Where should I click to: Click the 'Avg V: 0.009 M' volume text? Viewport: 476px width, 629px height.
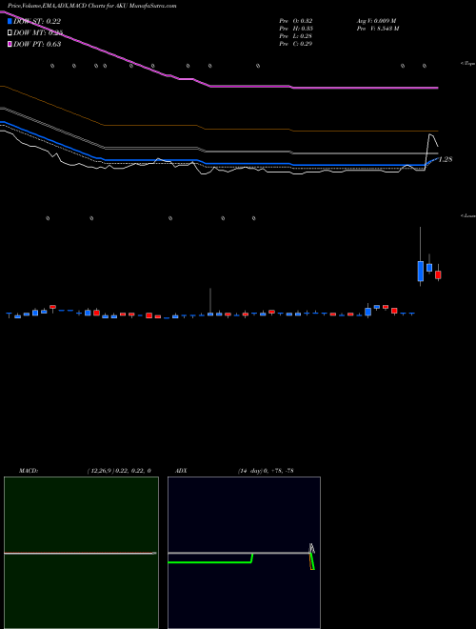pos(377,20)
